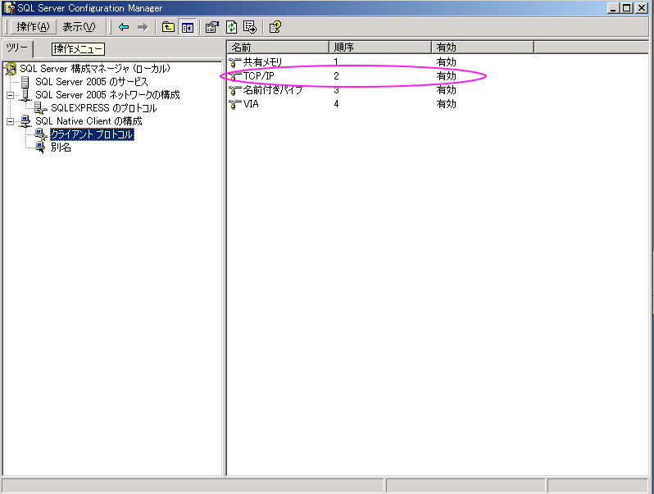Click the Forward arrow toolbar icon
Viewport: 654px width, 494px height.
coord(142,27)
